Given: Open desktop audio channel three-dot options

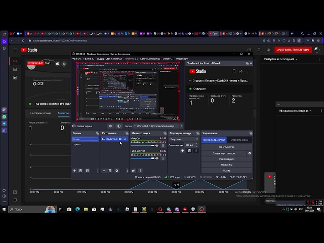Looking at the screenshot, I should [163, 158].
